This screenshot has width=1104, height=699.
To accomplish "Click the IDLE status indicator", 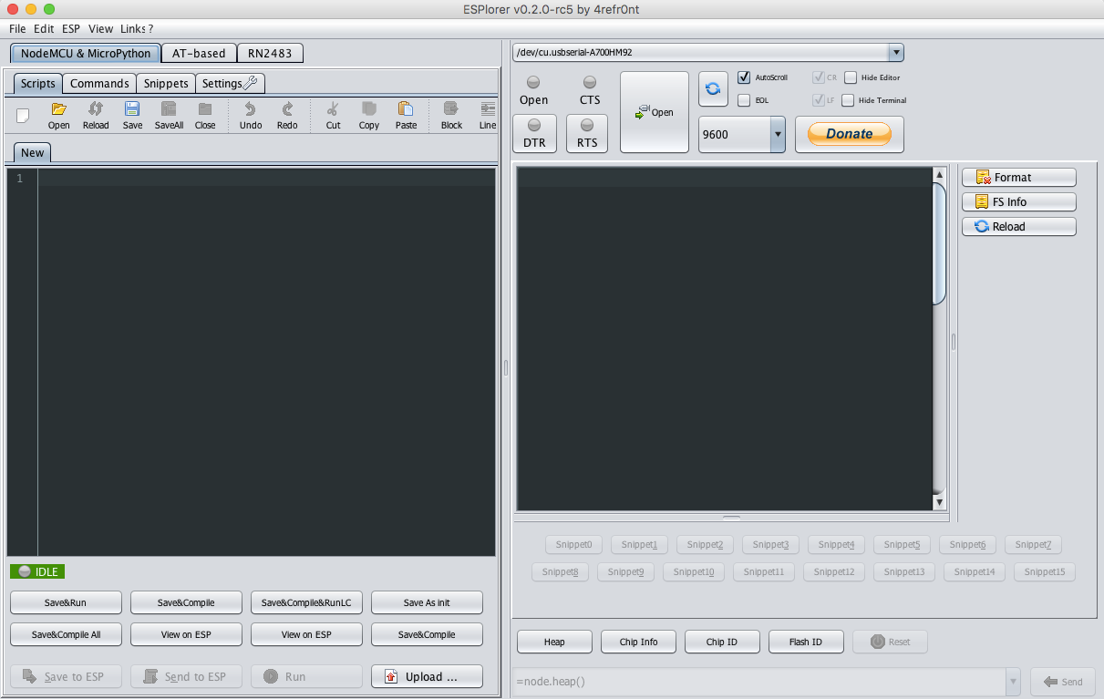I will tap(37, 571).
